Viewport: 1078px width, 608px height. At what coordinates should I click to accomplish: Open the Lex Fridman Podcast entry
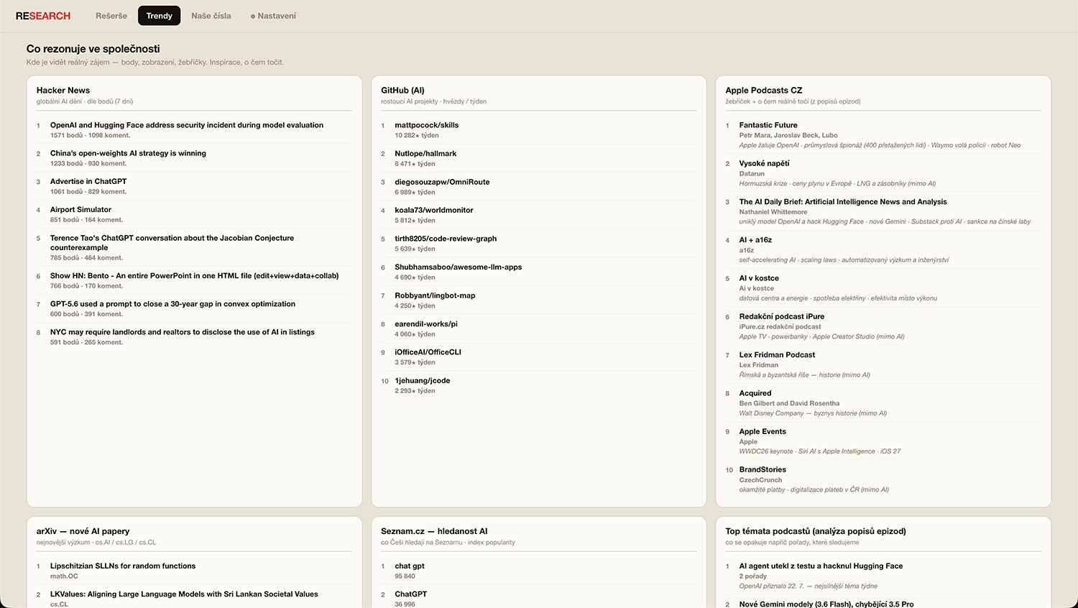pyautogui.click(x=777, y=355)
